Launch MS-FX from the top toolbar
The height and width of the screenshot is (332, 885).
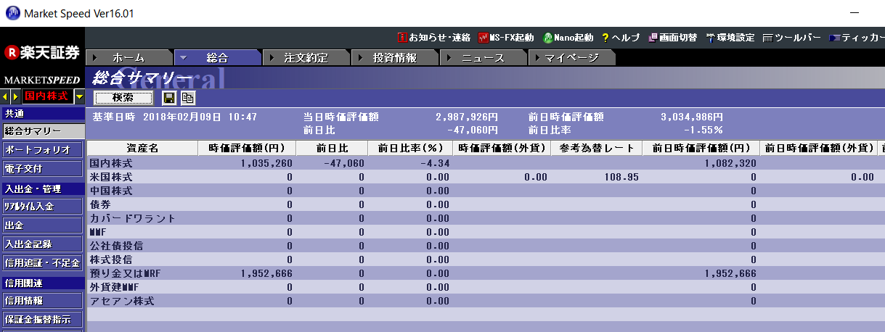[506, 37]
